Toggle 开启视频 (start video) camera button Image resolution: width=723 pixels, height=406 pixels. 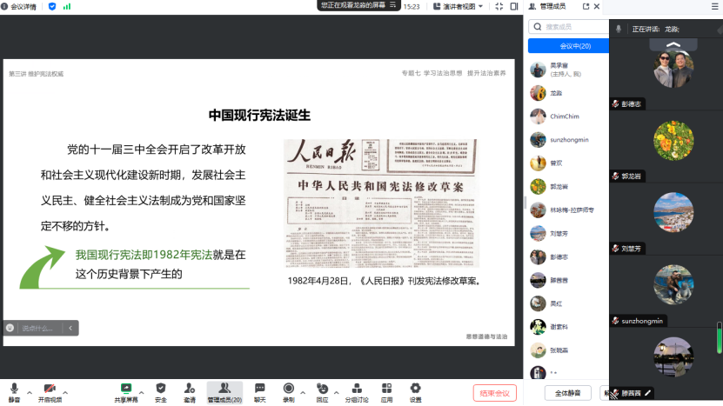point(50,389)
